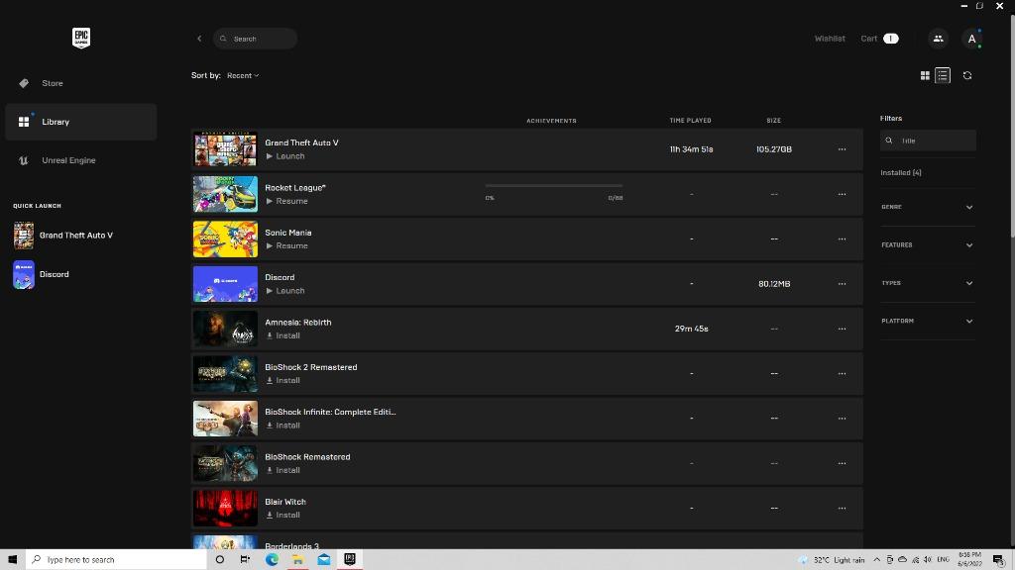Open the Windows Start menu

click(x=12, y=559)
